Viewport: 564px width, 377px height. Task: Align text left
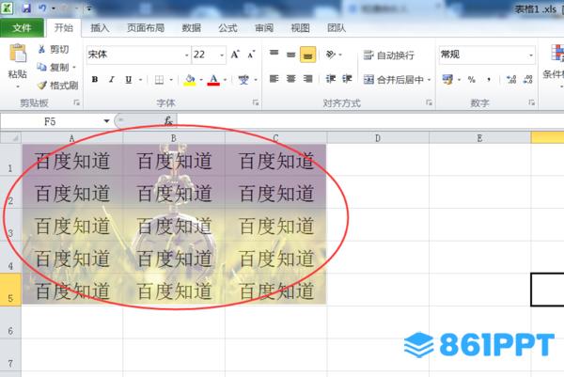274,78
